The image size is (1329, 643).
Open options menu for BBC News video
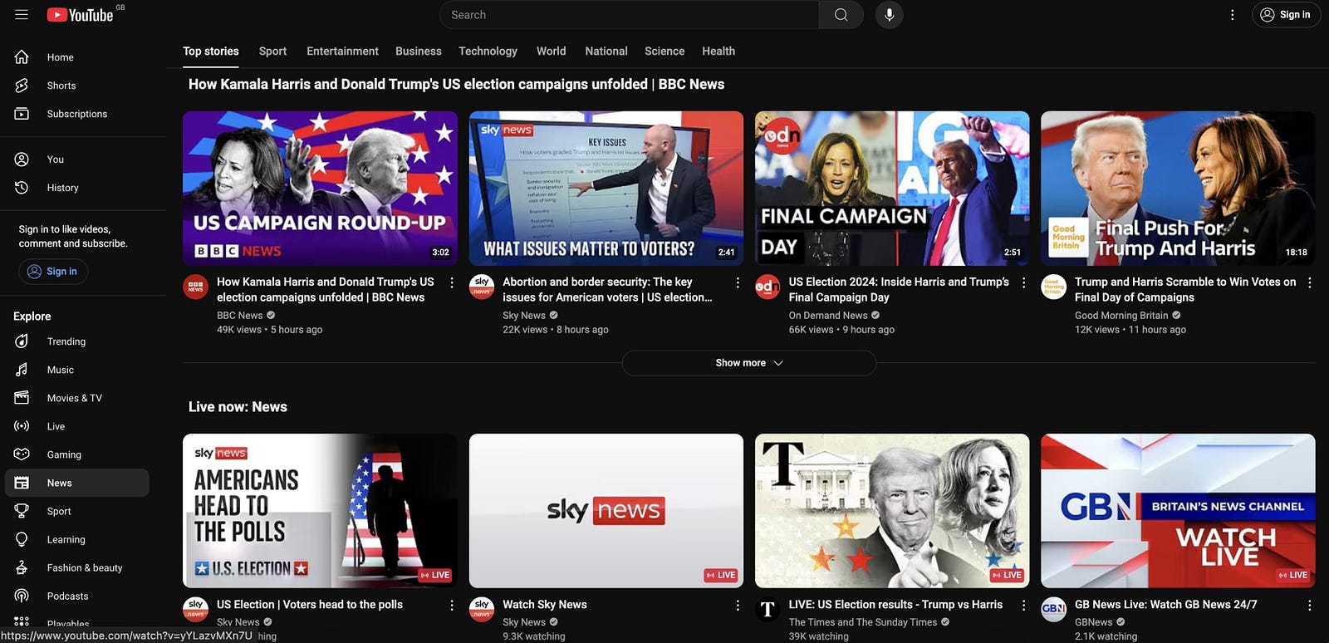coord(452,283)
